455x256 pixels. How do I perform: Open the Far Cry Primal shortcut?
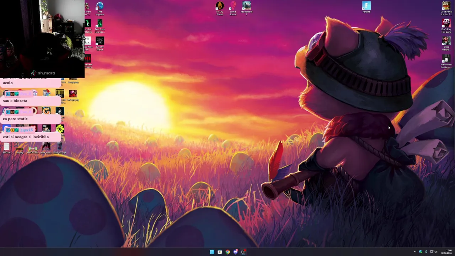click(x=220, y=9)
